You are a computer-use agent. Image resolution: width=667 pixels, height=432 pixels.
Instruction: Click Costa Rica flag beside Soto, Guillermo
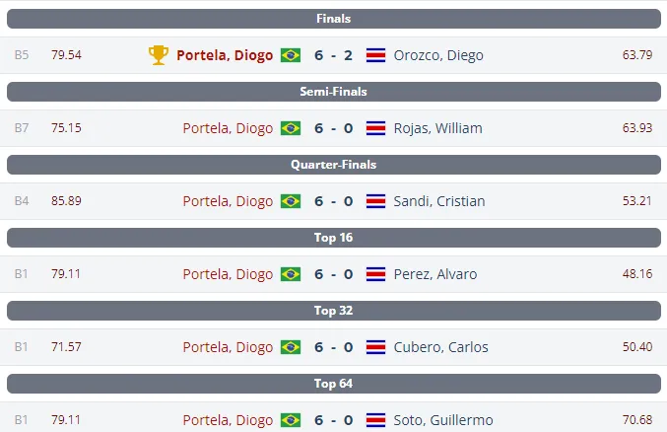tap(375, 420)
